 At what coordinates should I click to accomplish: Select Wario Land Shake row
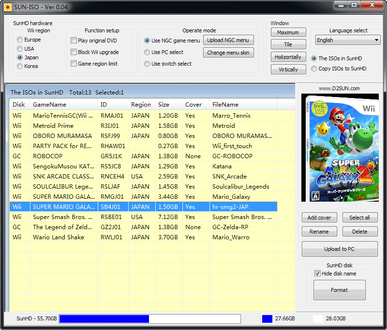(x=143, y=237)
